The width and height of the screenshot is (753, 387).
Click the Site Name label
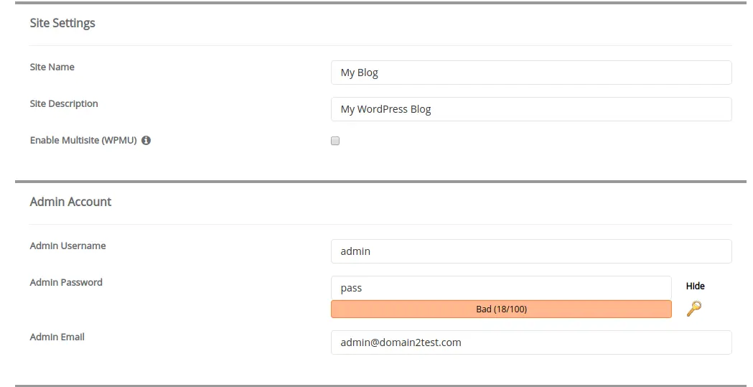(52, 67)
